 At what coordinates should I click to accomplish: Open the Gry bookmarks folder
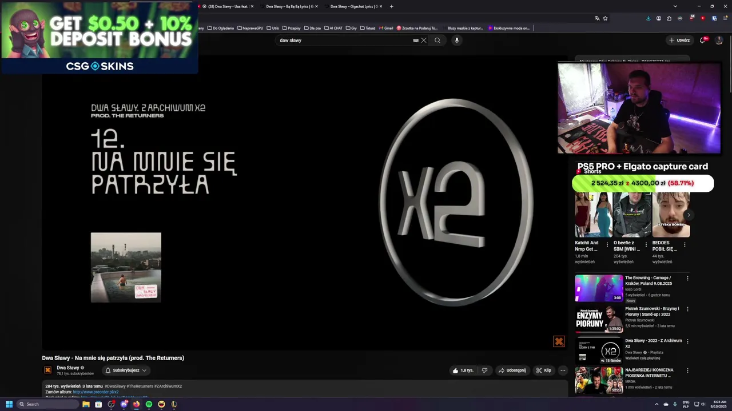coord(351,28)
